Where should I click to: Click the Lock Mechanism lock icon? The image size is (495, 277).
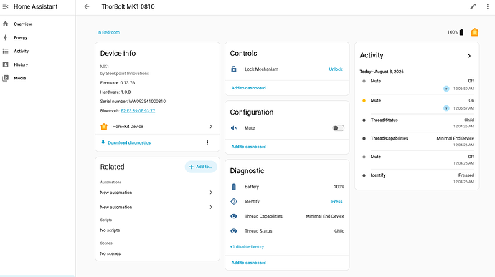(234, 69)
